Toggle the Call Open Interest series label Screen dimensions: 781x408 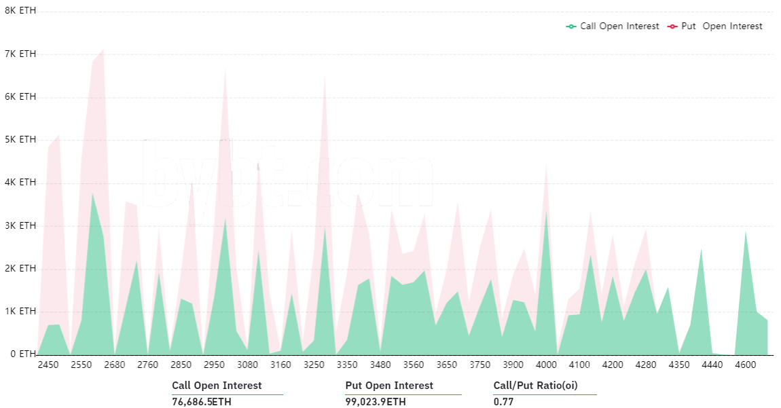[619, 26]
